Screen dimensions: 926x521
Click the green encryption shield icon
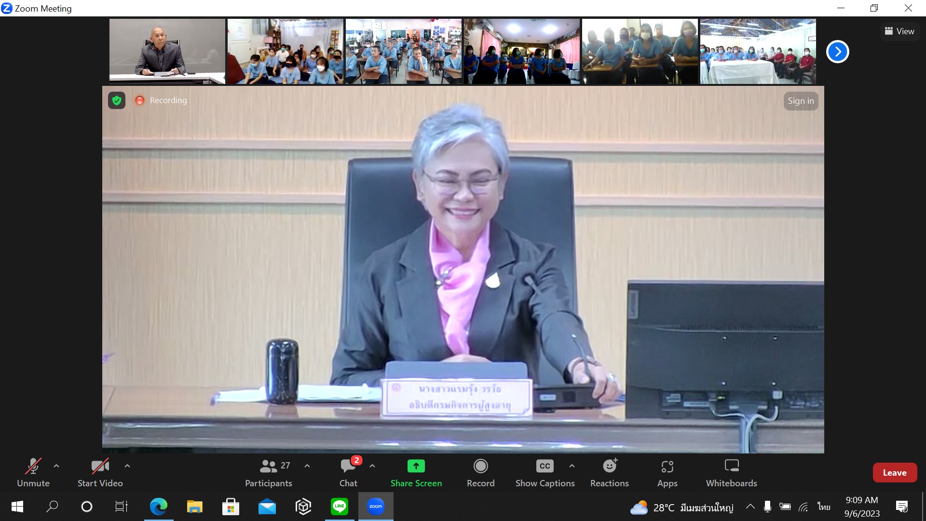click(117, 100)
